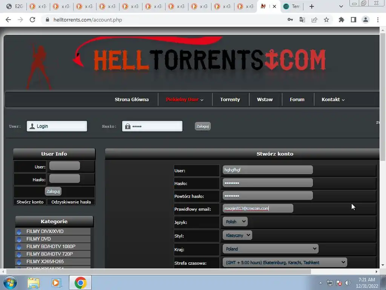Click the registration User field hghgfhgf

268,170
